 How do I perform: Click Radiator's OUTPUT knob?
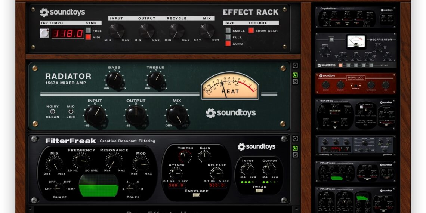[136, 115]
